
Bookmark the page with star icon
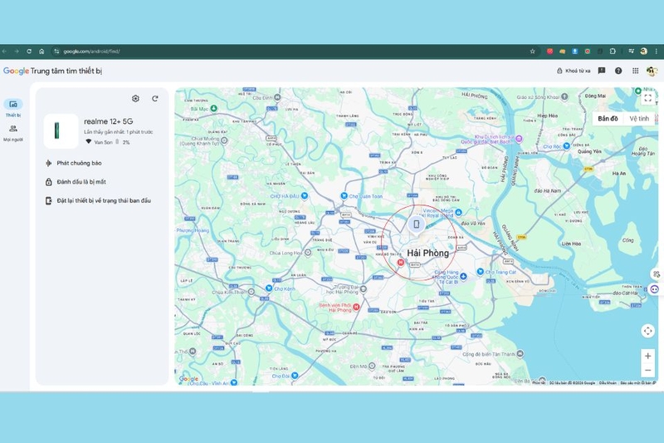click(532, 52)
